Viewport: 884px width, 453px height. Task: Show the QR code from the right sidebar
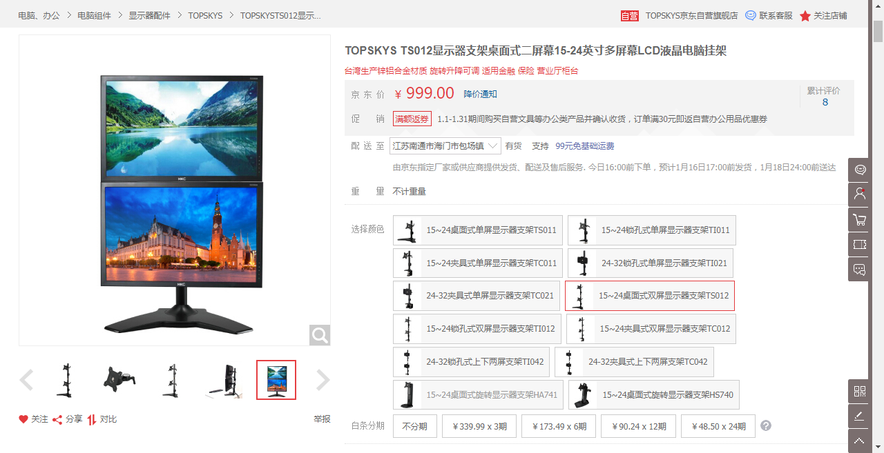[x=860, y=391]
